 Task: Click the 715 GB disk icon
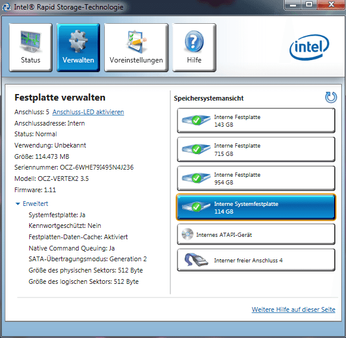196,149
